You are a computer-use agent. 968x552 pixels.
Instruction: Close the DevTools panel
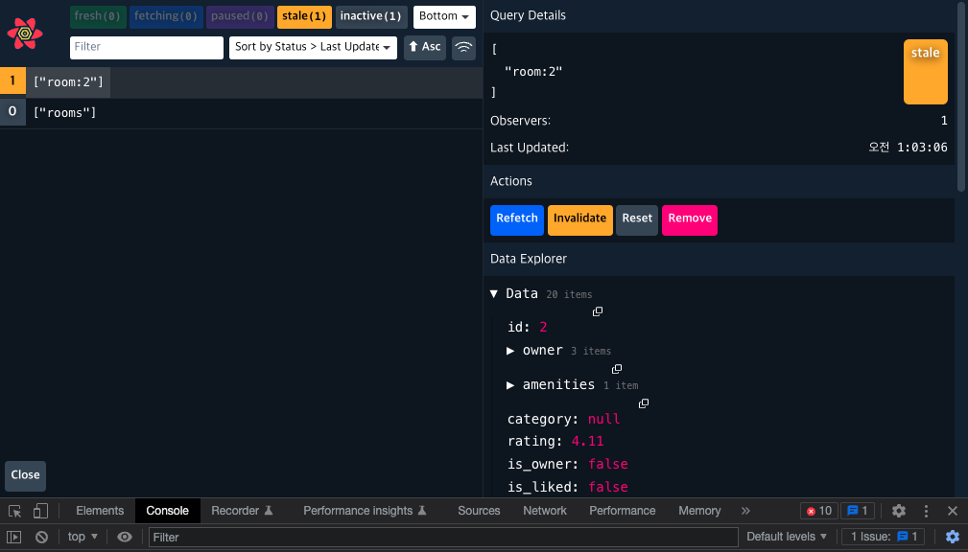pyautogui.click(x=953, y=511)
